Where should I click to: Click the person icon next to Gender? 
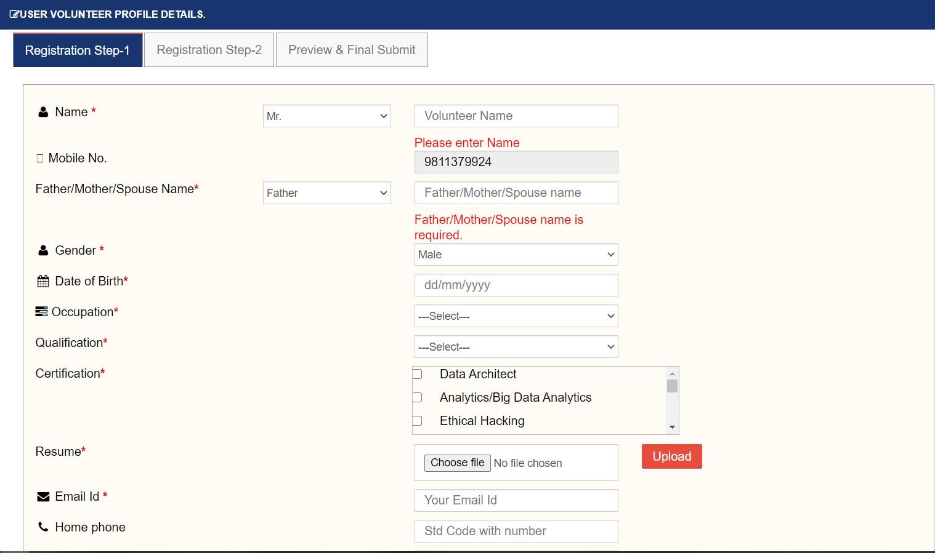pos(43,251)
